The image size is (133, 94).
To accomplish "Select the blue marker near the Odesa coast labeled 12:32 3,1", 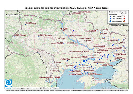I will pyautogui.click(x=60, y=75).
